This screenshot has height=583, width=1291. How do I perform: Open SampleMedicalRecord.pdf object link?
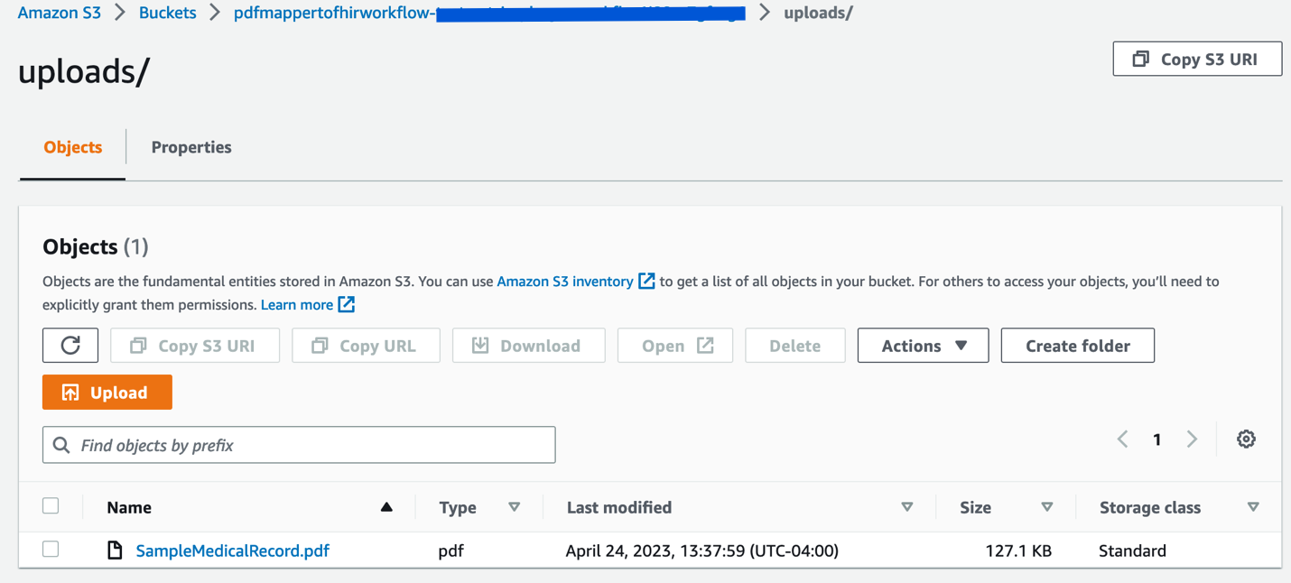pos(233,551)
